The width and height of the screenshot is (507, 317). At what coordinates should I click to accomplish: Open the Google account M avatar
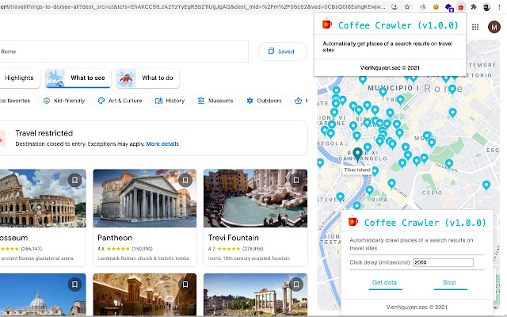(x=494, y=27)
